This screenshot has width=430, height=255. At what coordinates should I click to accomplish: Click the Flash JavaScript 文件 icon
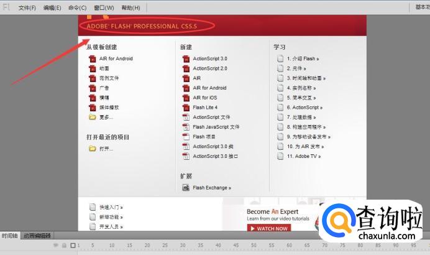click(186, 127)
